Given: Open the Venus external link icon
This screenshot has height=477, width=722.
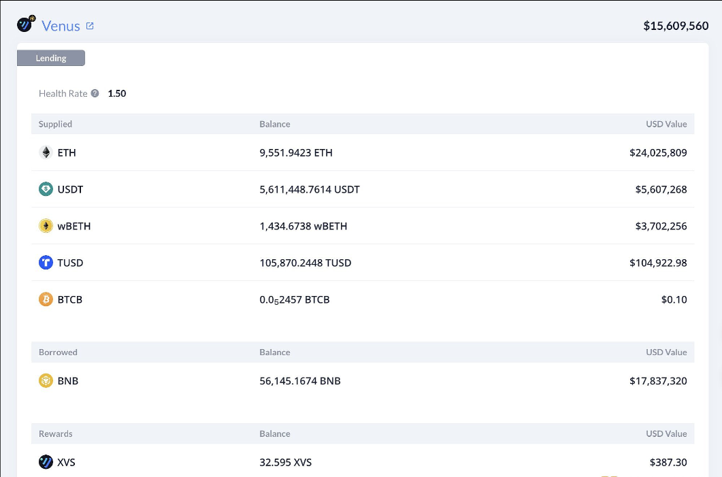Looking at the screenshot, I should pos(90,26).
